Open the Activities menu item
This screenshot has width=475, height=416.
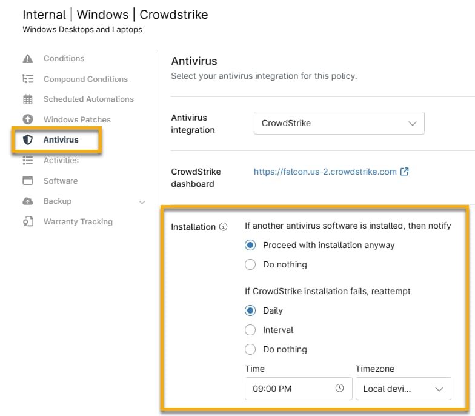coord(61,161)
